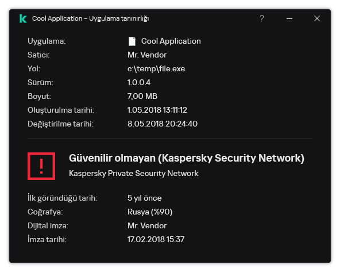
Task: Select the 'Dijital imza:' label
Action: [x=48, y=226]
